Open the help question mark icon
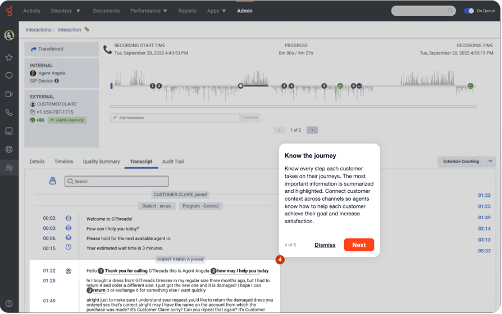 [x=9, y=303]
